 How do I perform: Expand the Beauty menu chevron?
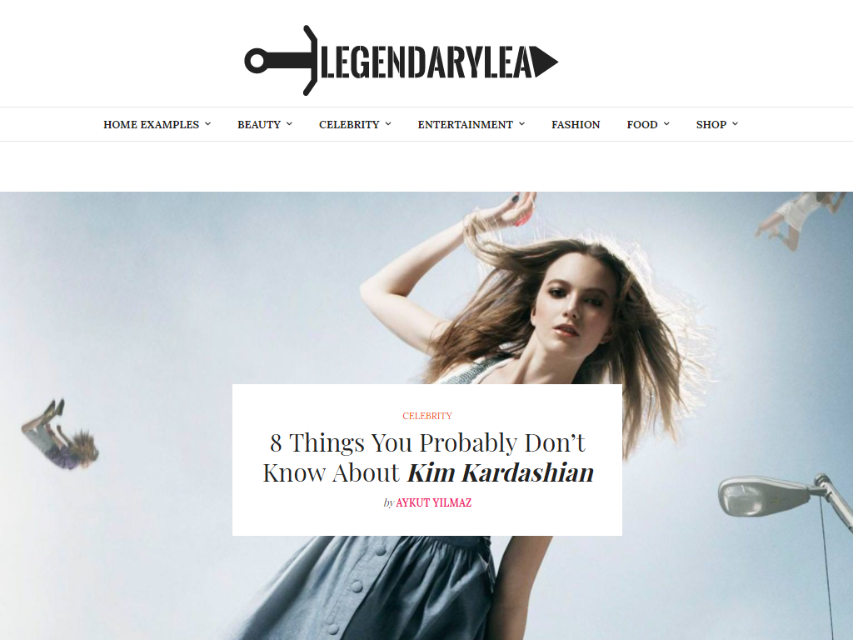[x=289, y=124]
